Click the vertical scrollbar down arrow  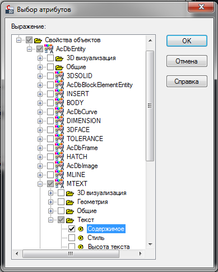point(150,244)
